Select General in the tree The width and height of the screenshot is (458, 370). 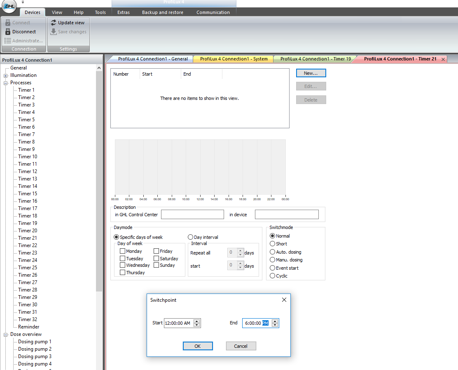[x=19, y=68]
